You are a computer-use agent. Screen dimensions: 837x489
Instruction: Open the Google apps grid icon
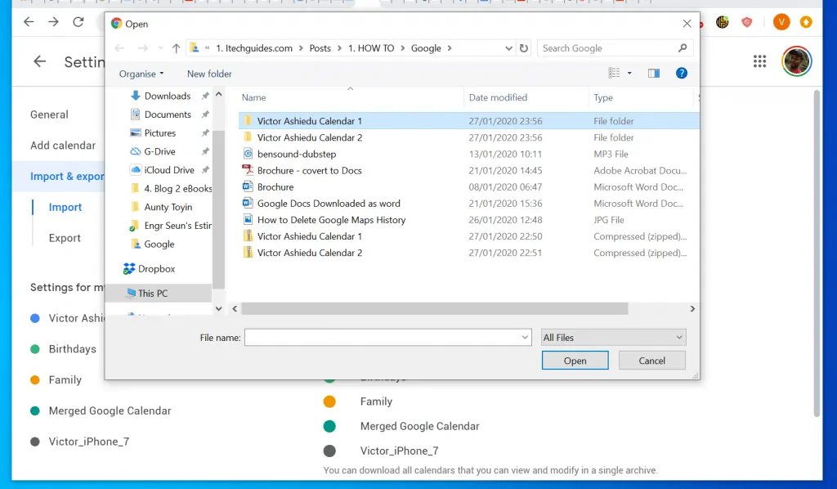[759, 61]
